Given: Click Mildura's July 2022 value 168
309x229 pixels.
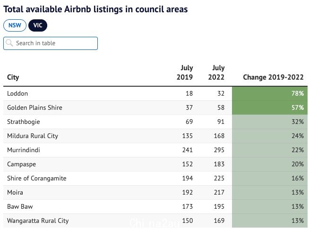Looking at the screenshot, I should (219, 136).
